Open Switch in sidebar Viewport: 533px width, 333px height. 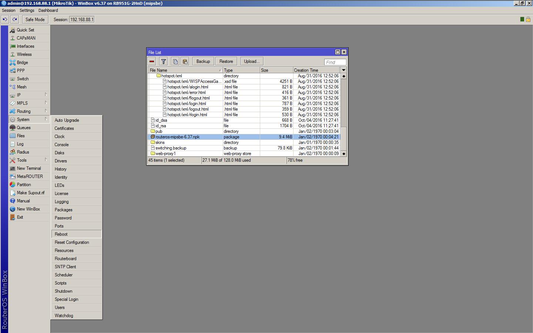(29, 79)
